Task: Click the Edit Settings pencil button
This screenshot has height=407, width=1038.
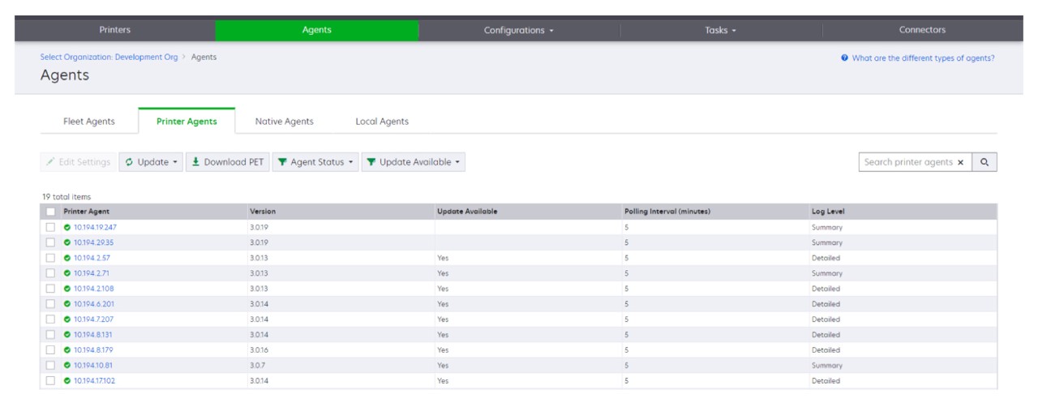Action: pos(78,162)
